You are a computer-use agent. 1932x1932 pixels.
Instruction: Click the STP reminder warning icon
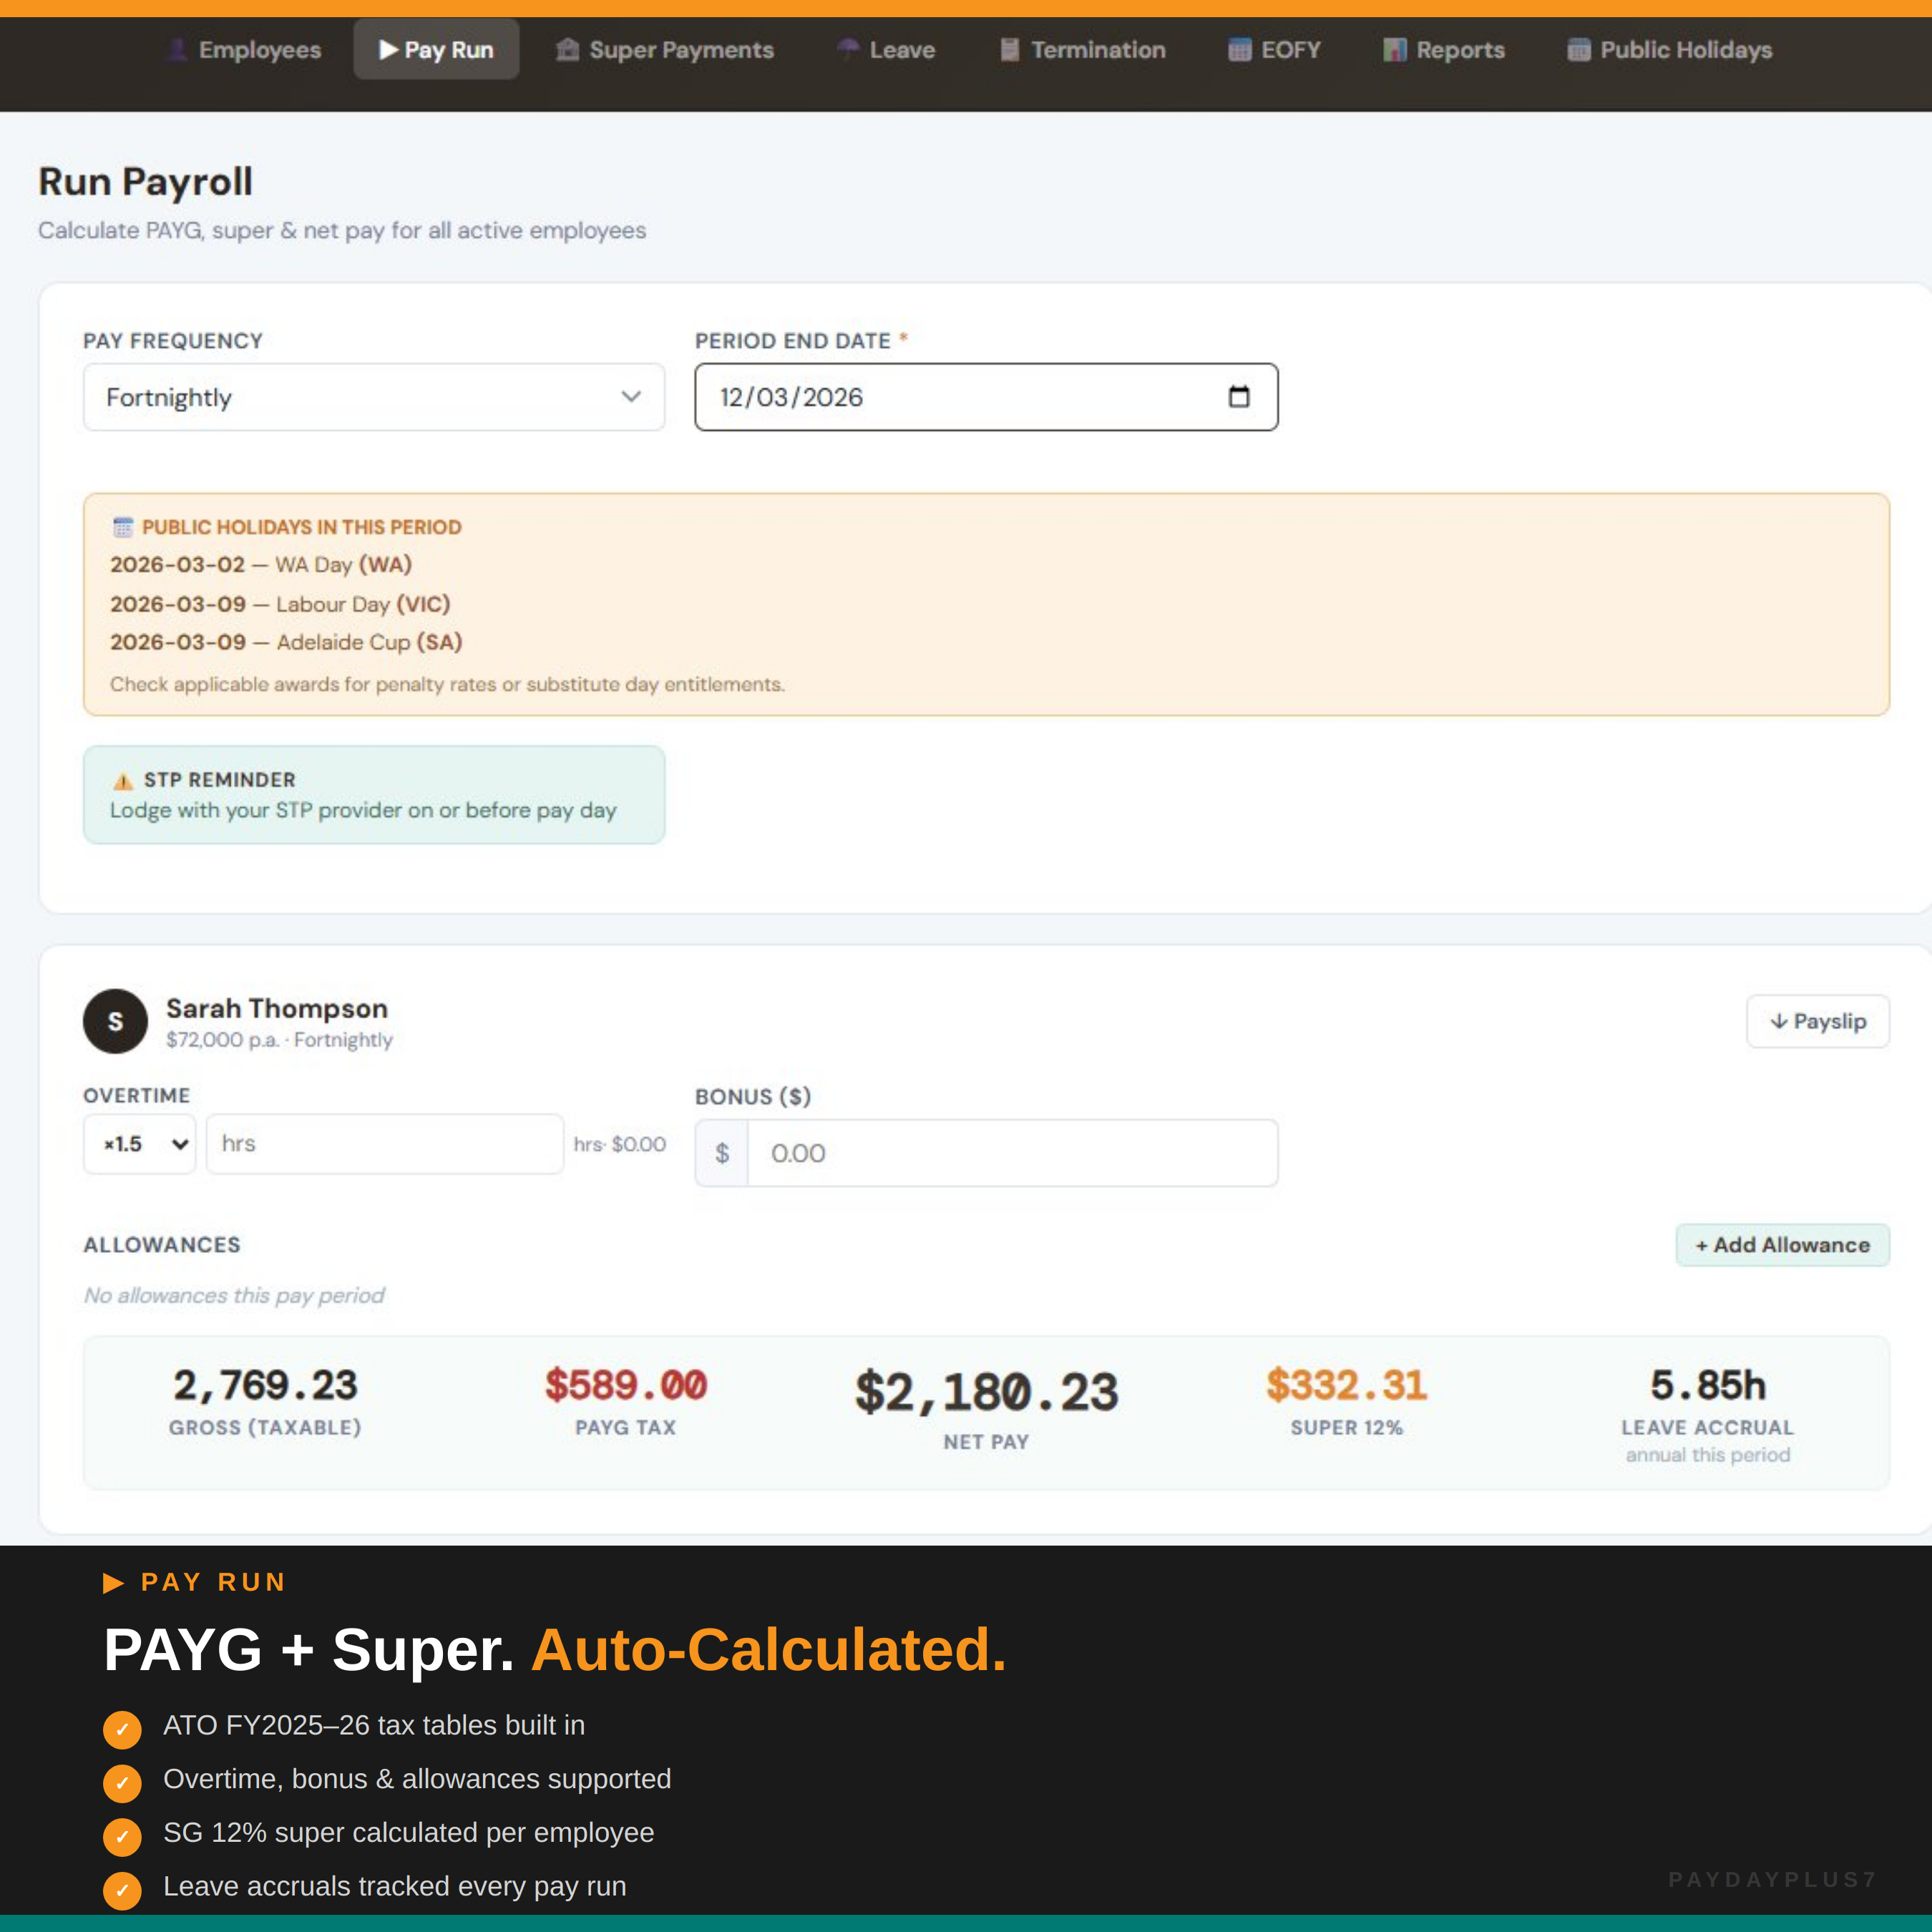[x=123, y=779]
